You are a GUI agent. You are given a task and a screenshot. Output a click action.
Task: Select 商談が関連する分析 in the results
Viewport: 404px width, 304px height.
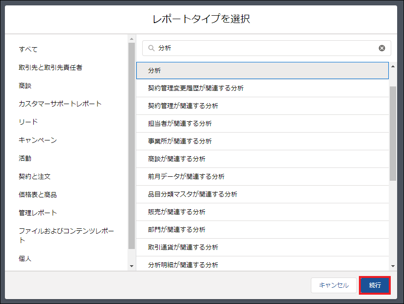point(221,159)
